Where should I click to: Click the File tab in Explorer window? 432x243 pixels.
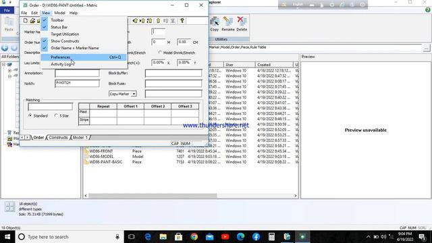(x=7, y=10)
